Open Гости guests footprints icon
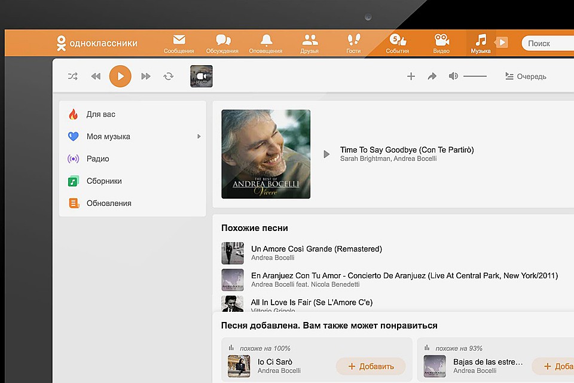The height and width of the screenshot is (383, 574). [x=353, y=44]
